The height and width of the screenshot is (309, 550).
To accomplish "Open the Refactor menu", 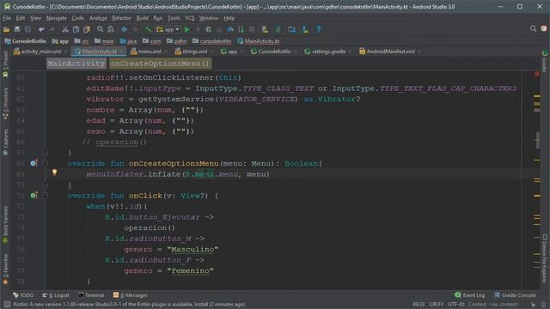I will click(121, 18).
